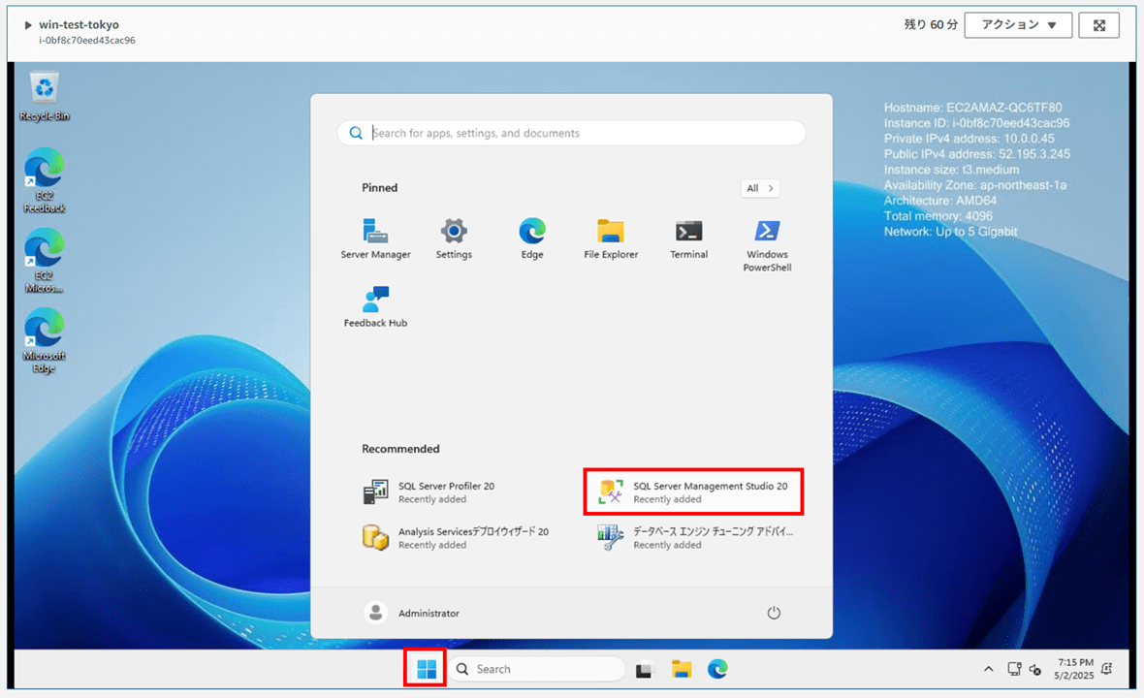Open the アクション dropdown
This screenshot has height=698, width=1144.
(1019, 25)
